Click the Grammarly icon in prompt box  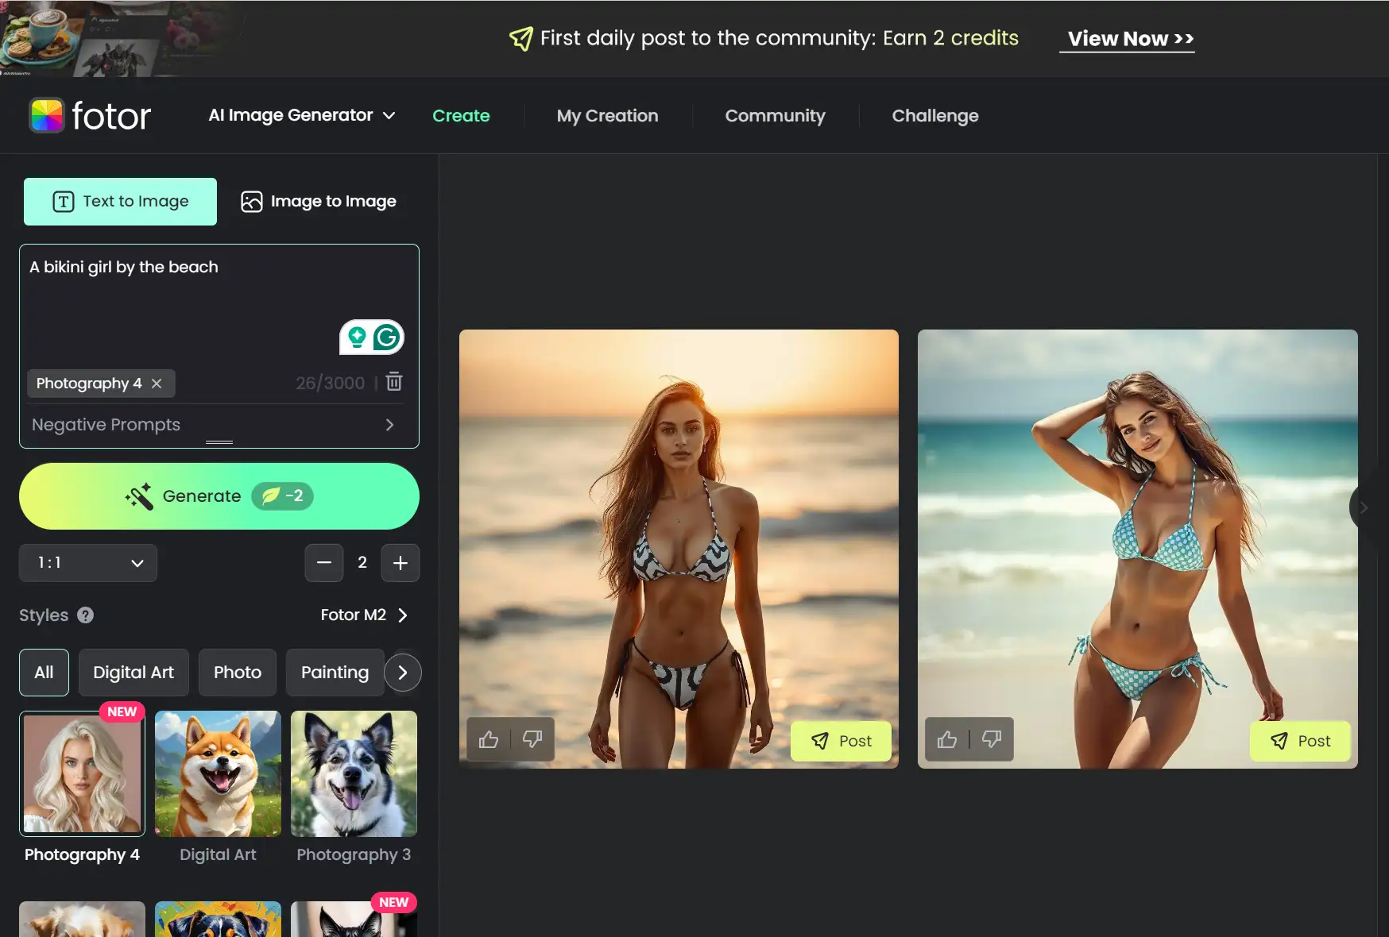[387, 337]
